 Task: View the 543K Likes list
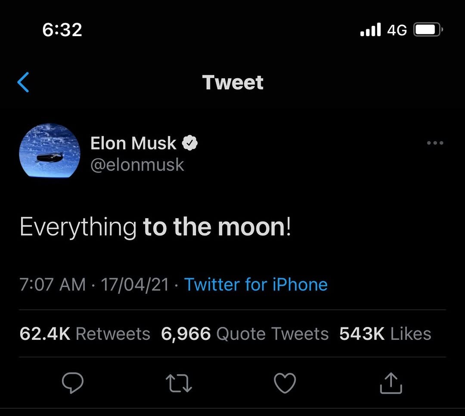click(385, 334)
